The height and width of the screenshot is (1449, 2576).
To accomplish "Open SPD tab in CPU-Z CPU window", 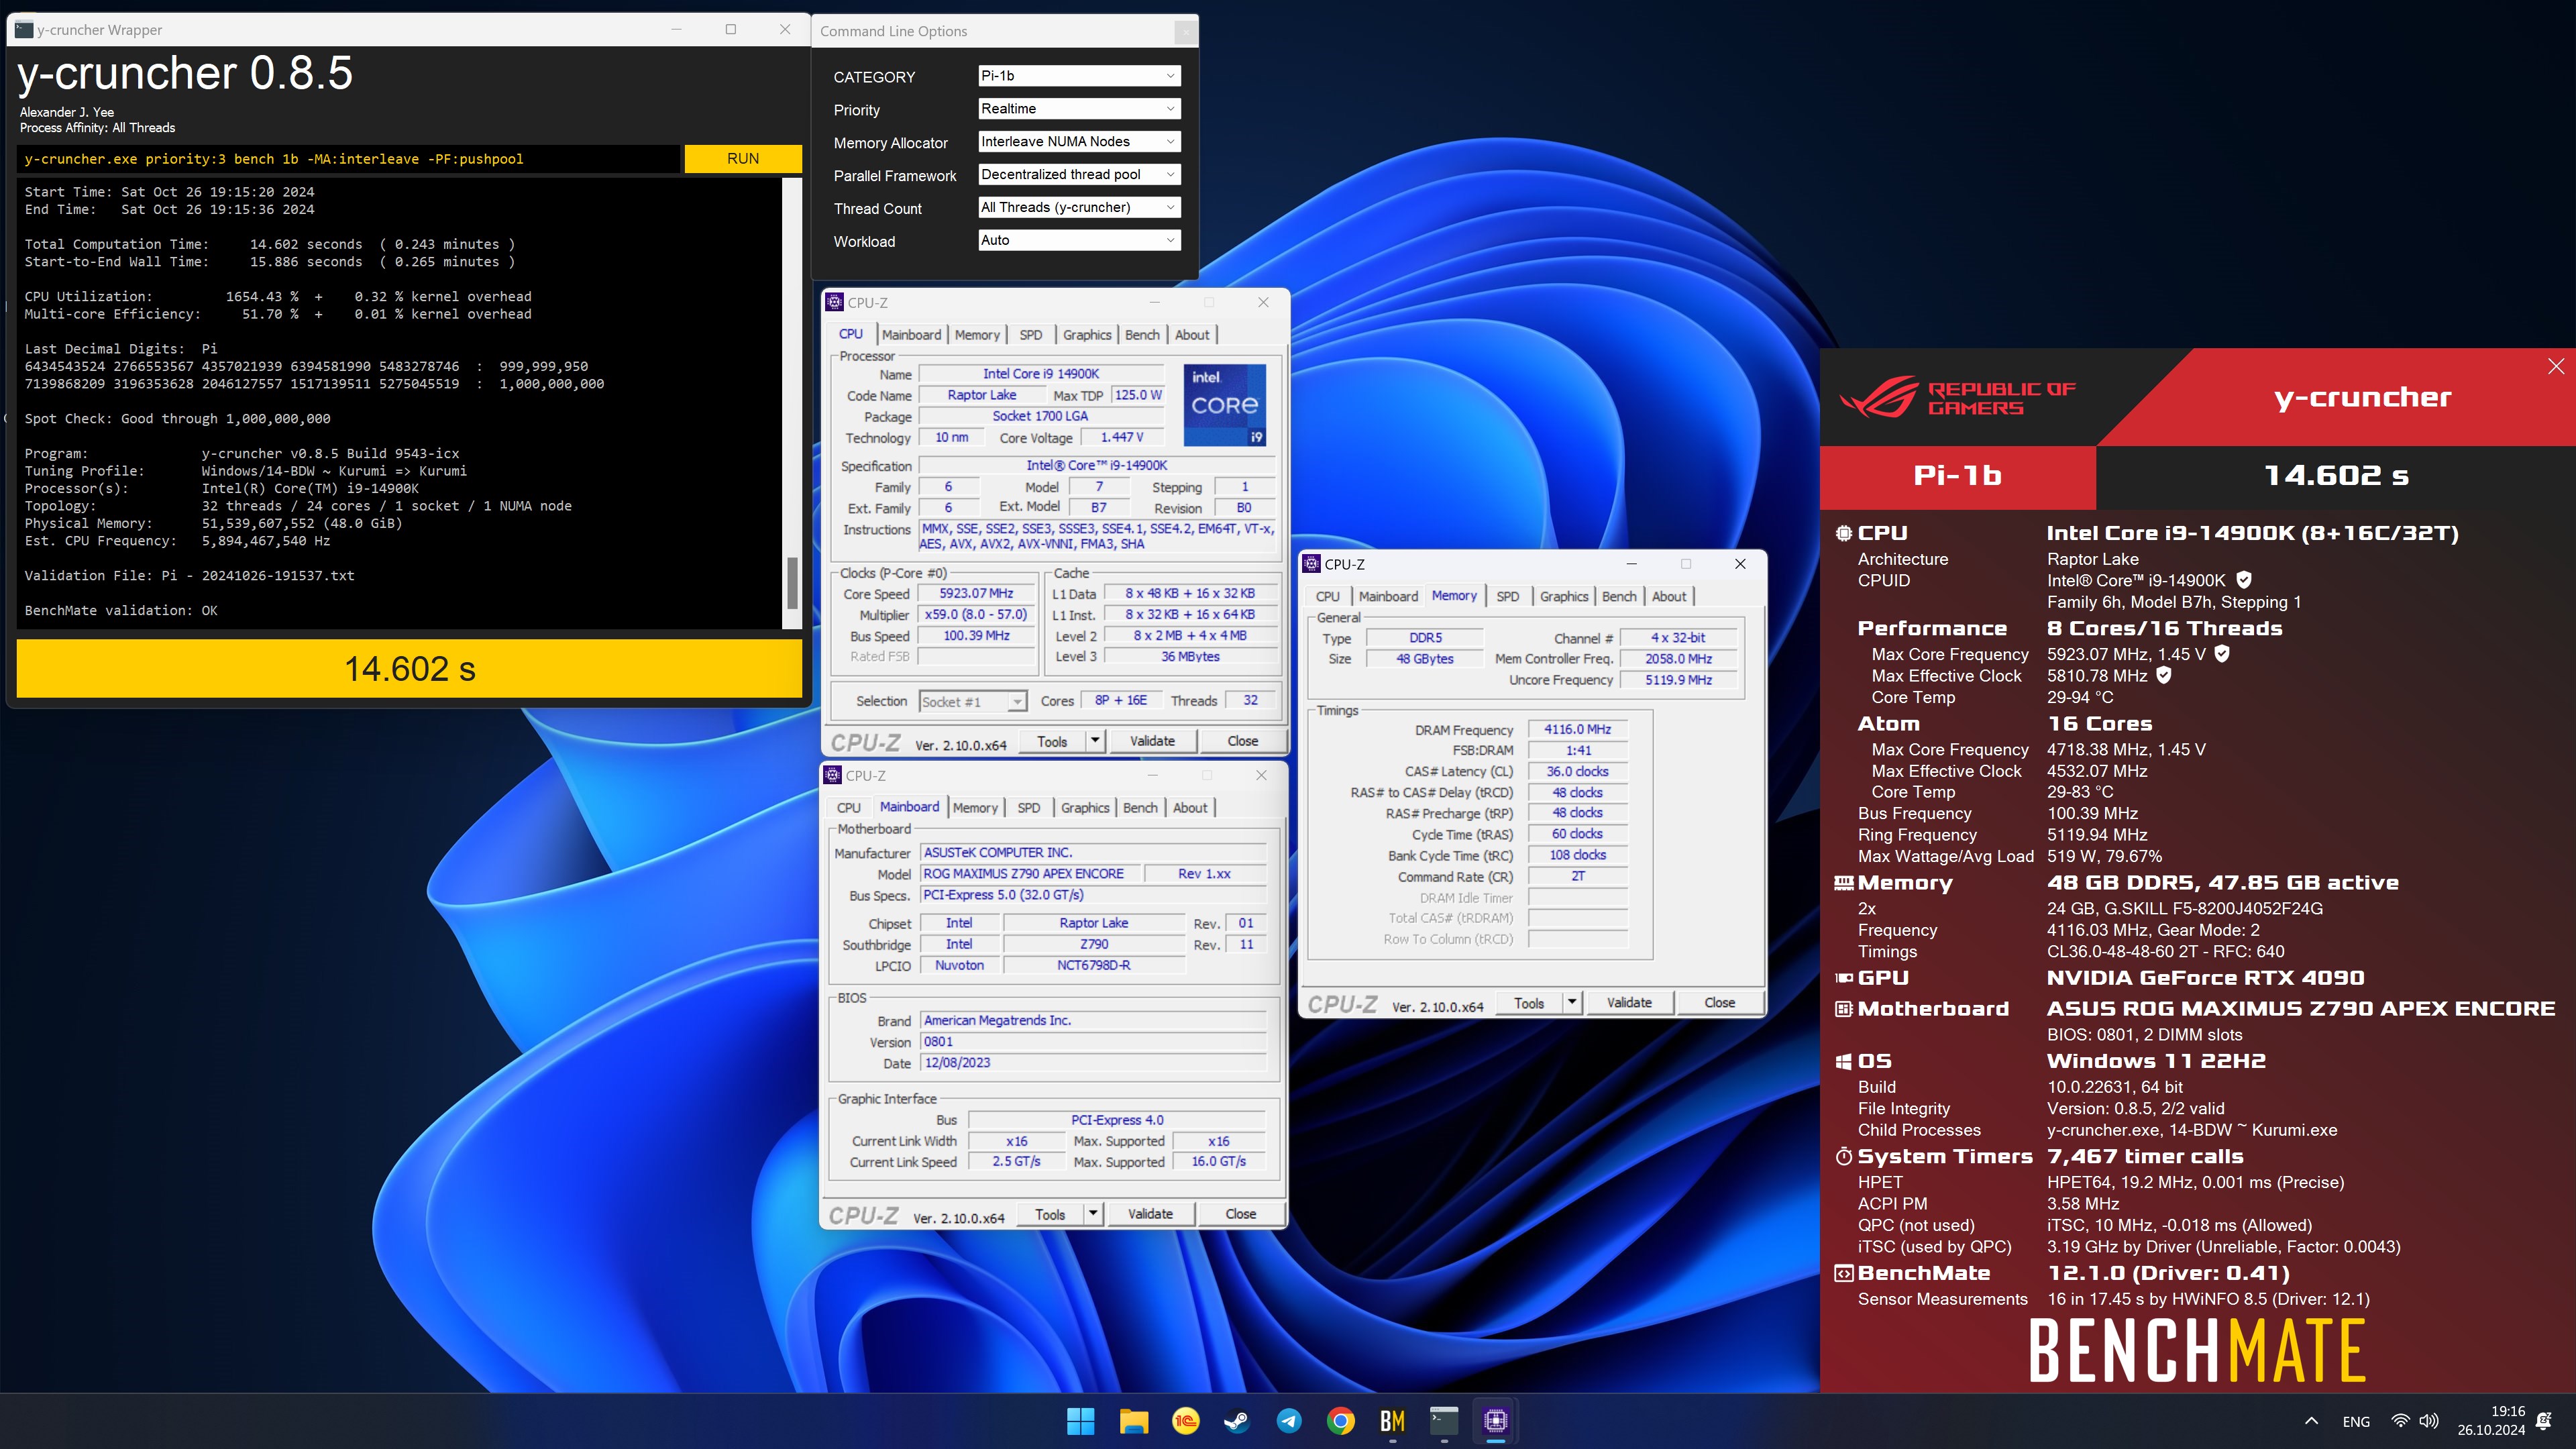I will coord(1031,335).
